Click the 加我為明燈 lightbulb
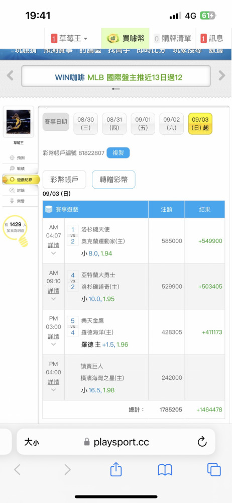 click(x=16, y=230)
